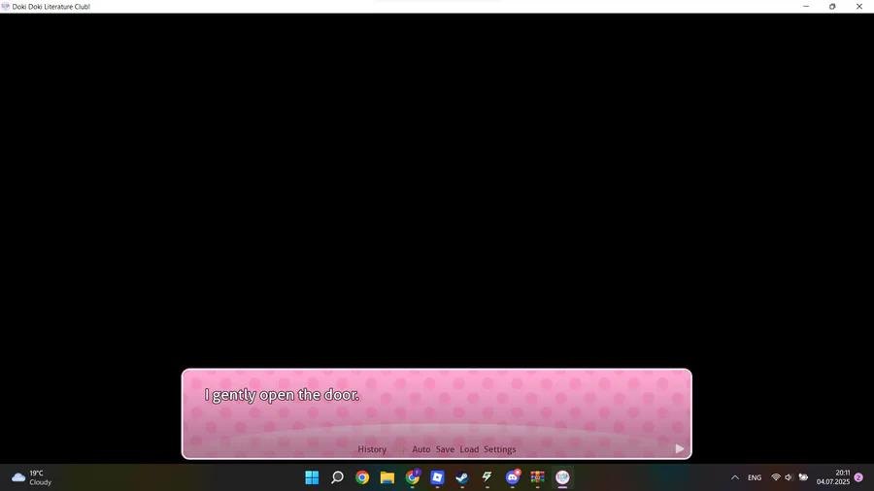Open File Explorer from the taskbar
874x491 pixels.
pyautogui.click(x=387, y=477)
